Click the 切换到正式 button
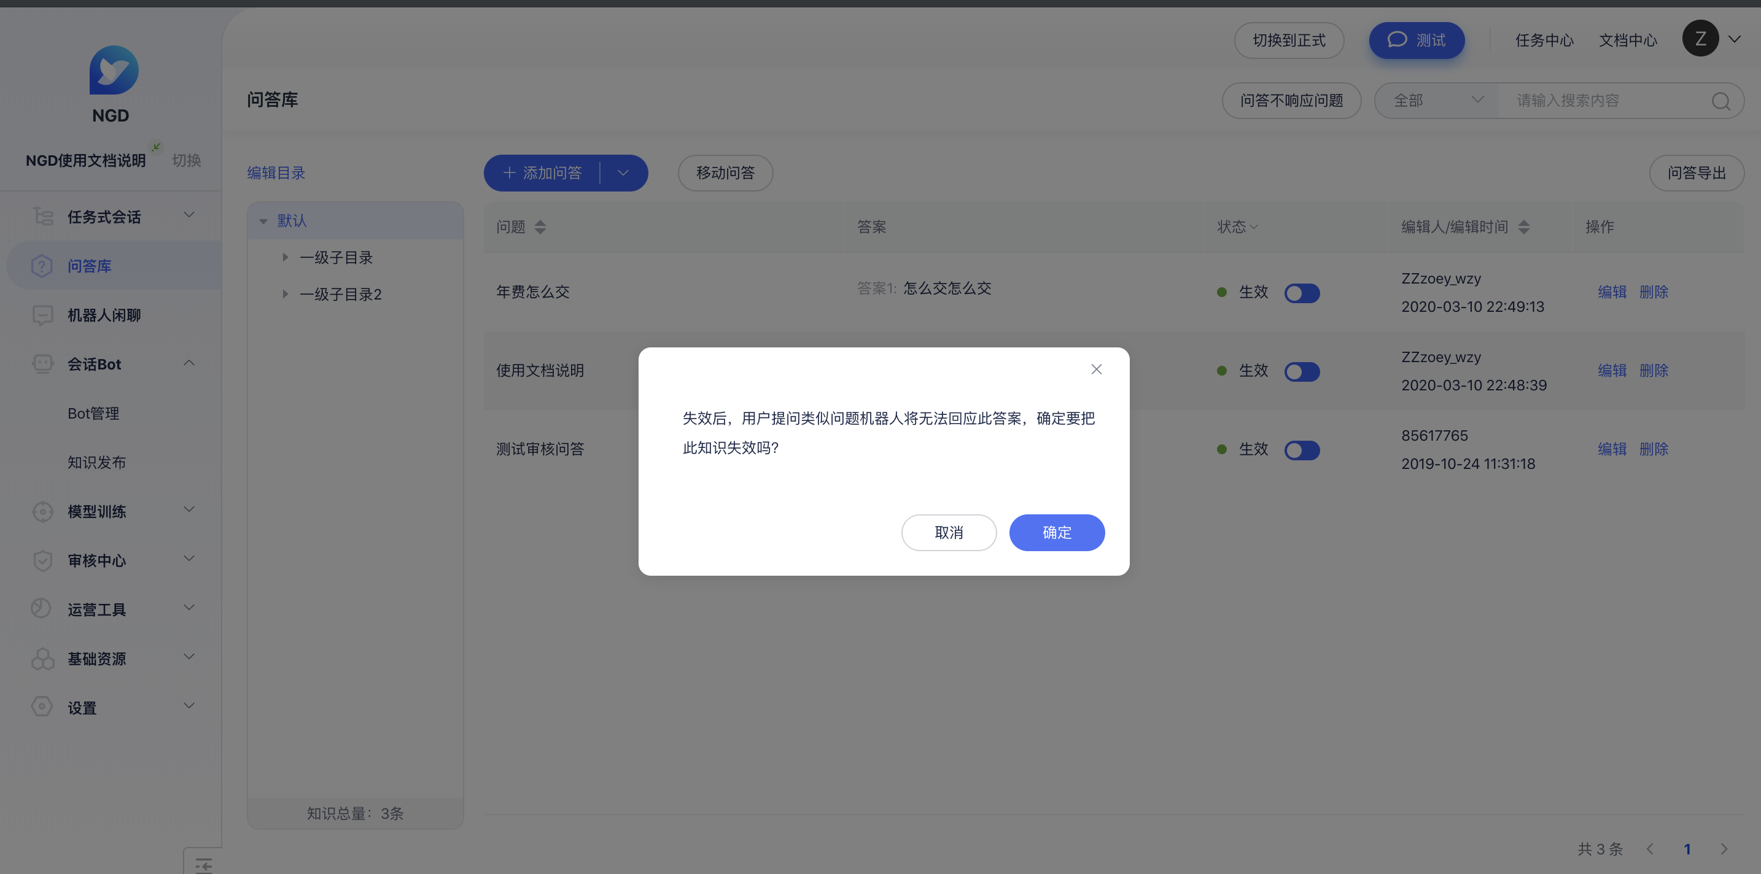Image resolution: width=1761 pixels, height=874 pixels. click(1289, 41)
